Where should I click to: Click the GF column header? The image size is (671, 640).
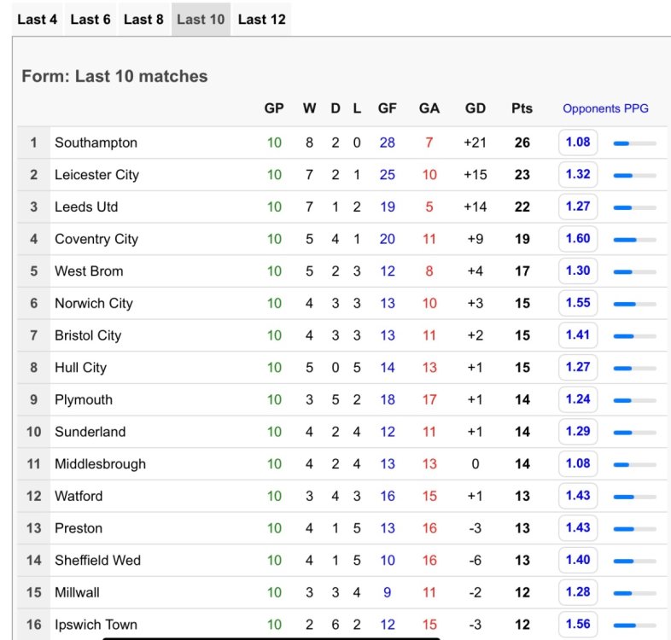tap(388, 108)
